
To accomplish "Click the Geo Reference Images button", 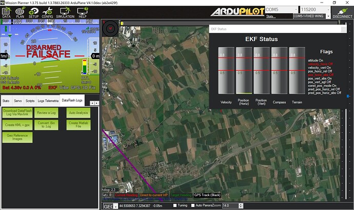I will [17, 137].
